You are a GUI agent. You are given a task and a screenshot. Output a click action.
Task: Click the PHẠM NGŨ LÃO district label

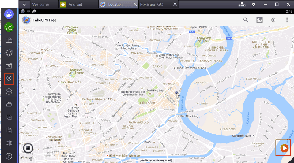coord(138,122)
